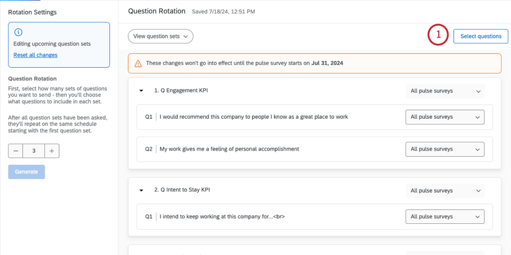Collapse the Q Intent to Stay KPI block
The image size is (511, 255).
pos(141,190)
